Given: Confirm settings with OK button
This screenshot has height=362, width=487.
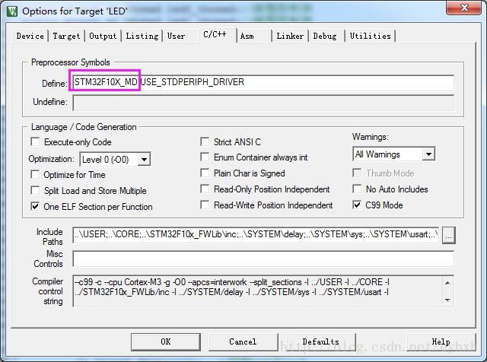Looking at the screenshot, I should pos(166,341).
